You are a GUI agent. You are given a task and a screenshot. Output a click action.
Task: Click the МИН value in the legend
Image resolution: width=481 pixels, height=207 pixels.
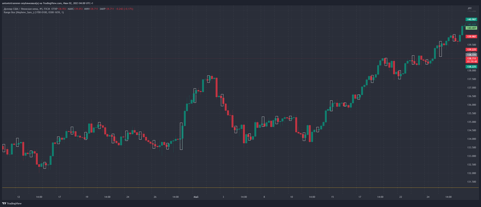click(x=91, y=9)
